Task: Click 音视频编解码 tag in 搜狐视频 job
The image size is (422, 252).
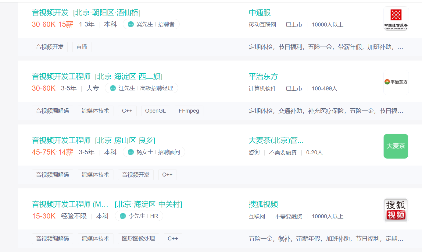Action: click(x=52, y=239)
